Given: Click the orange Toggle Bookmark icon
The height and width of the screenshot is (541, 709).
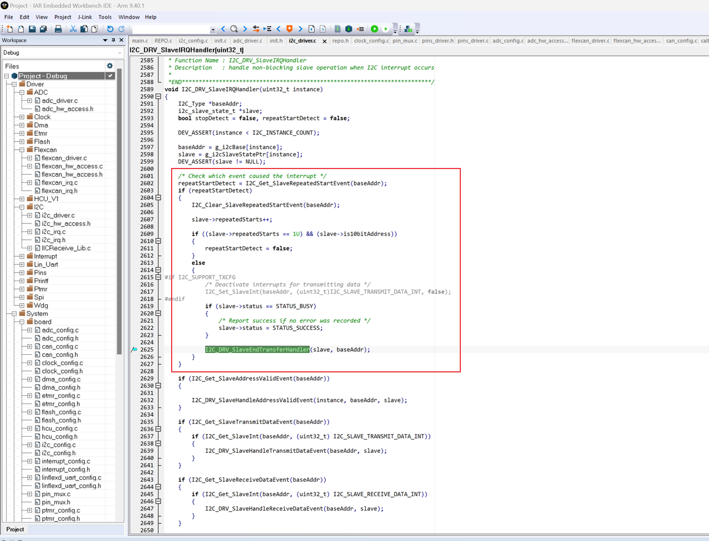Looking at the screenshot, I should point(289,29).
